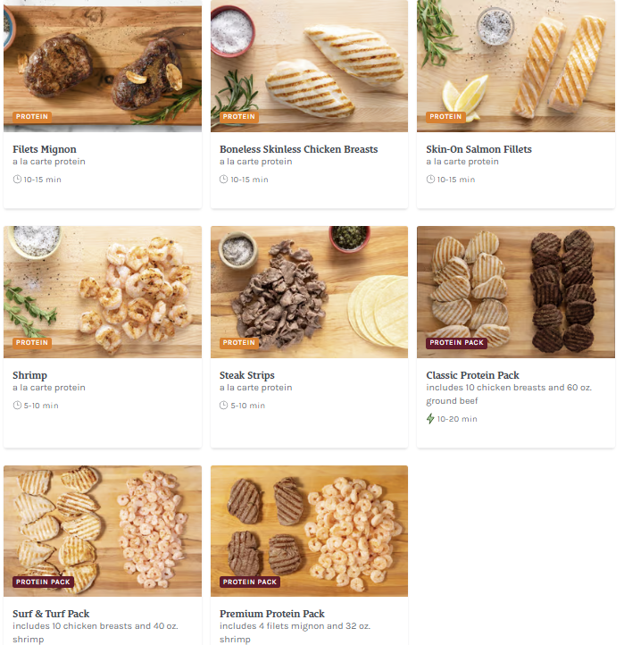Click the Premium Protein Pack product photo

310,531
